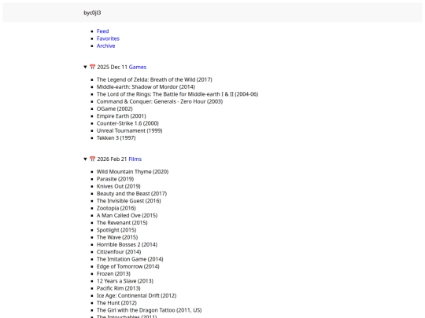Select Tekken 3 (1997) entry
The width and height of the screenshot is (425, 318).
pyautogui.click(x=116, y=138)
